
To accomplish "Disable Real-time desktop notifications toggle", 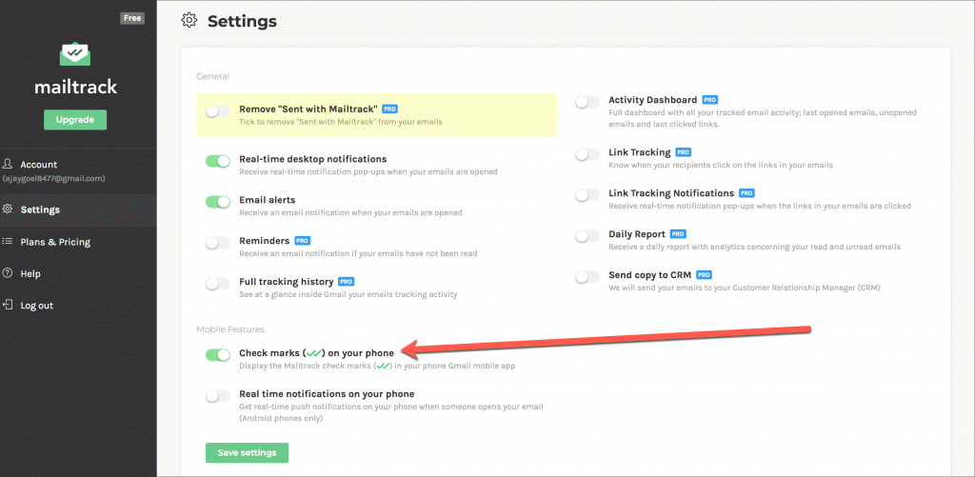I will tap(218, 161).
